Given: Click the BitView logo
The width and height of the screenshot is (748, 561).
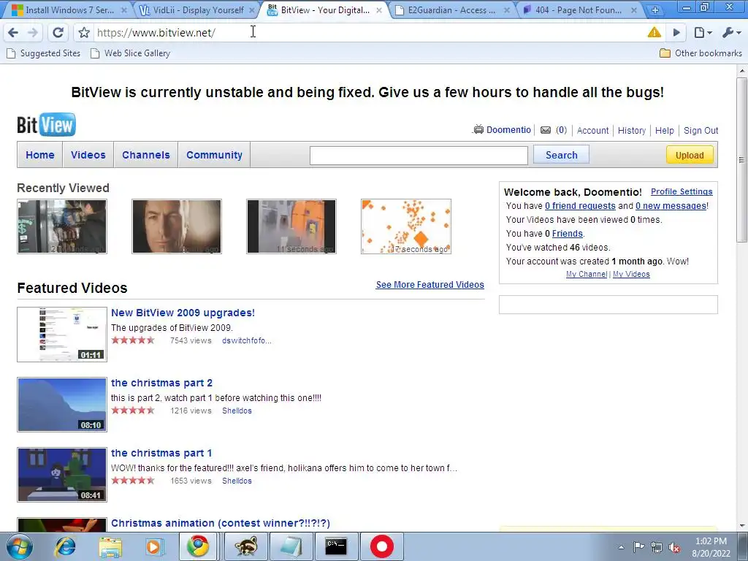Looking at the screenshot, I should 46,125.
